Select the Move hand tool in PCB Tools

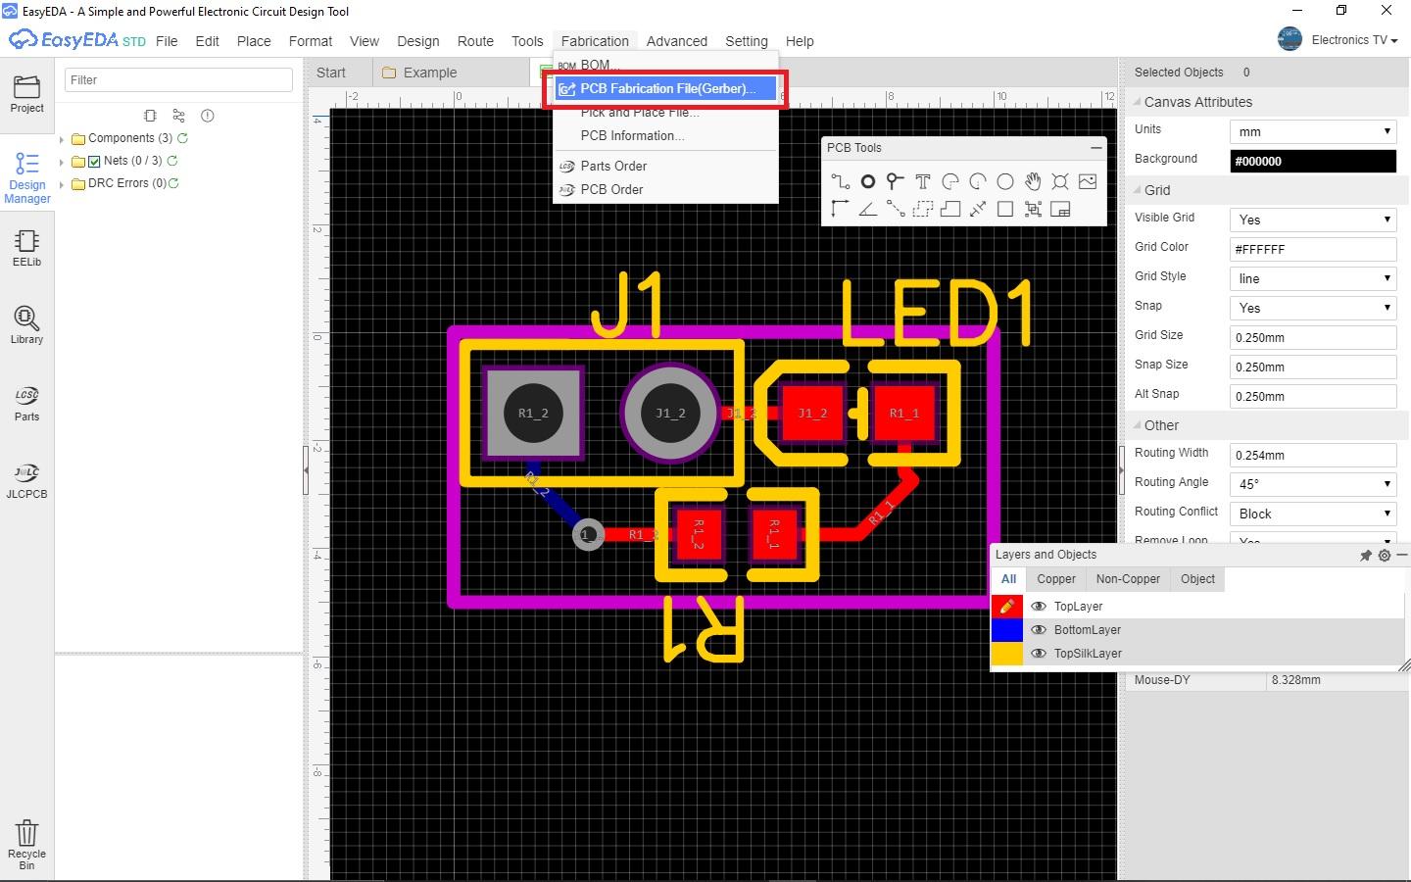point(1032,181)
